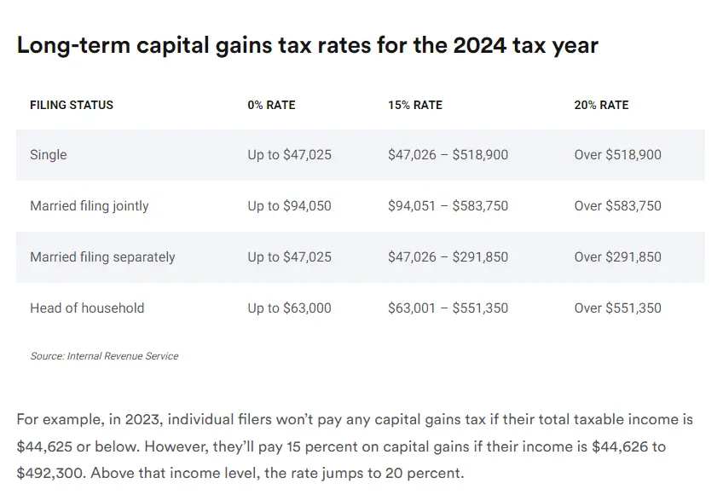Click the long-term capital gains heading
The image size is (723, 495).
(x=307, y=46)
